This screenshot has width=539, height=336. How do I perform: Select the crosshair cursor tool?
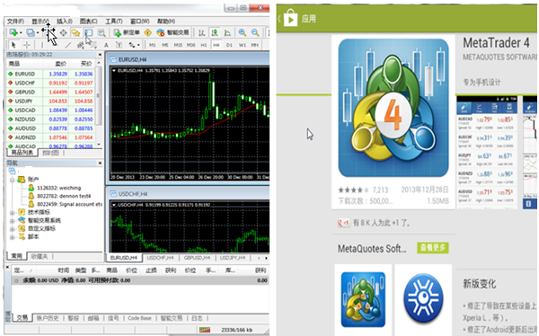pos(26,45)
